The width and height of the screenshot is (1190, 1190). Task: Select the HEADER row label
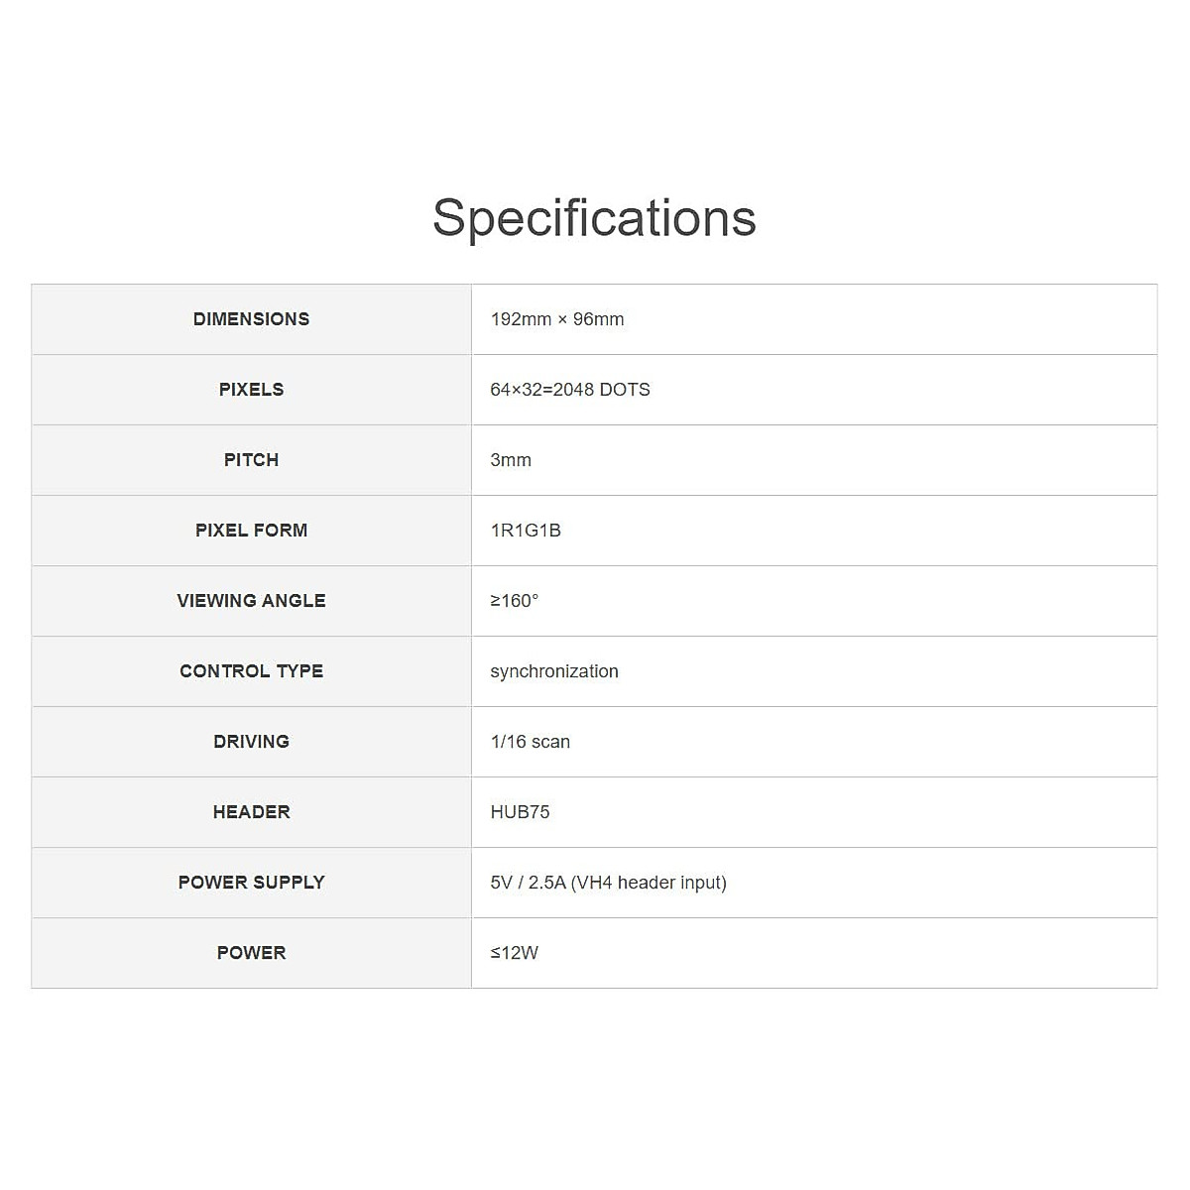click(251, 812)
